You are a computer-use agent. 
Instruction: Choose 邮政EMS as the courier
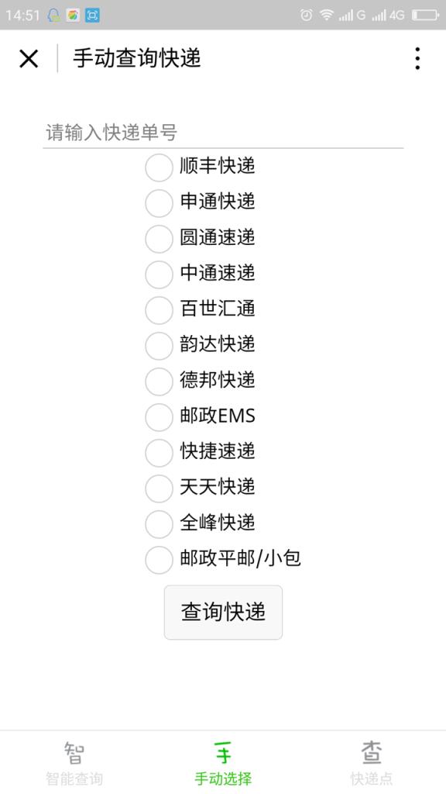(x=159, y=416)
